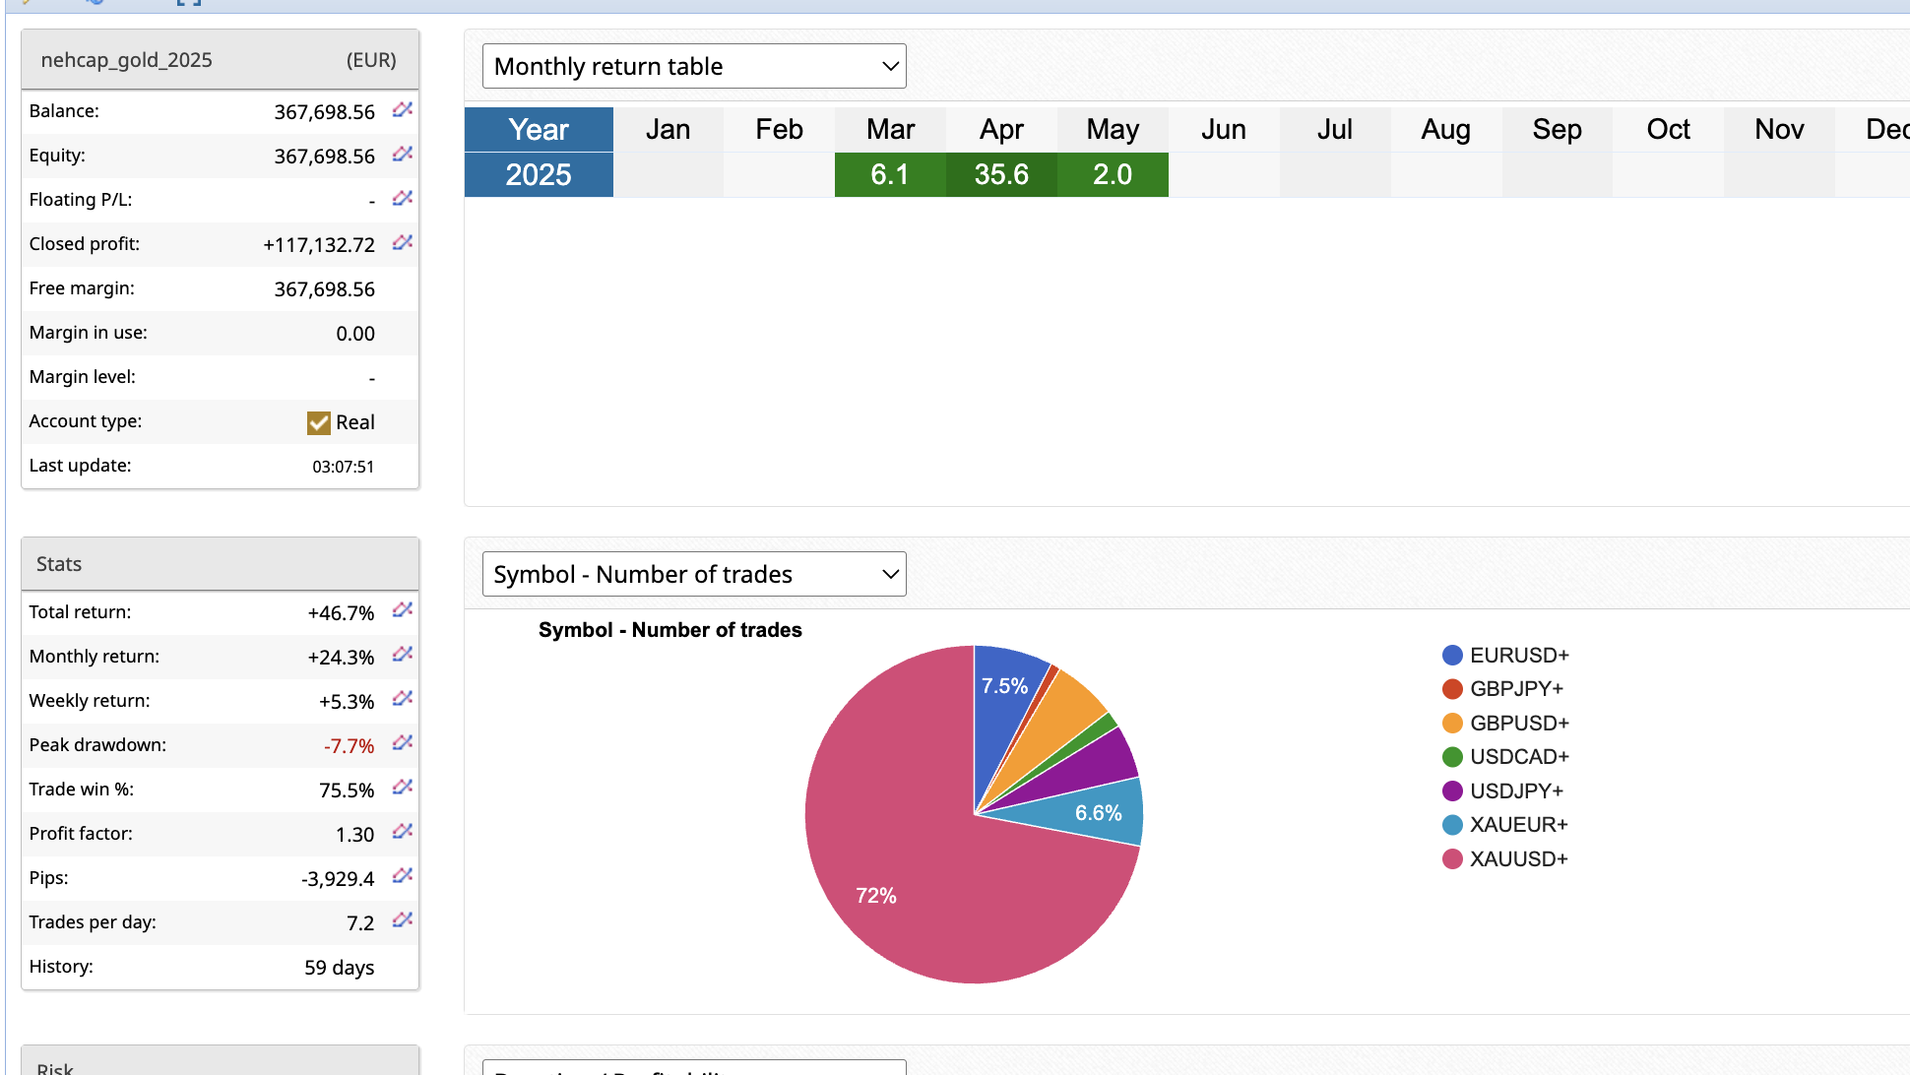
Task: Click chart icon next to Floating P/L
Action: click(402, 199)
